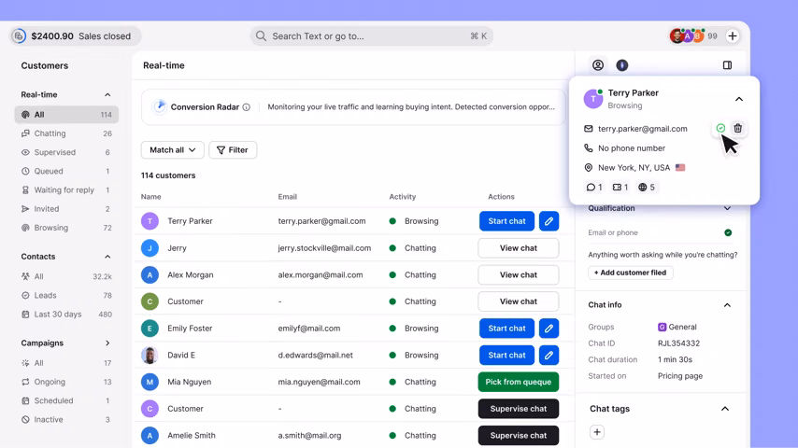Start chat with David E
798x448 pixels.
click(x=506, y=355)
